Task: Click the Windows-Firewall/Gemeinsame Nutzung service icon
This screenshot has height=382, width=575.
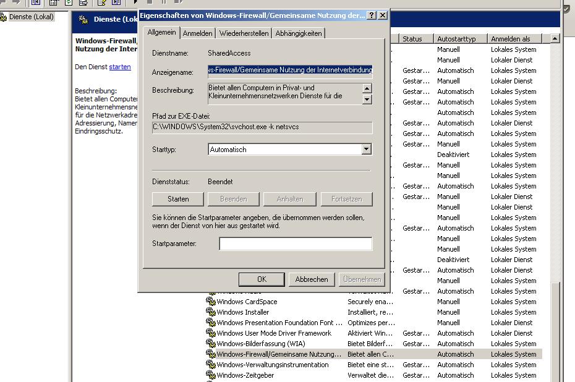Action: pos(210,354)
